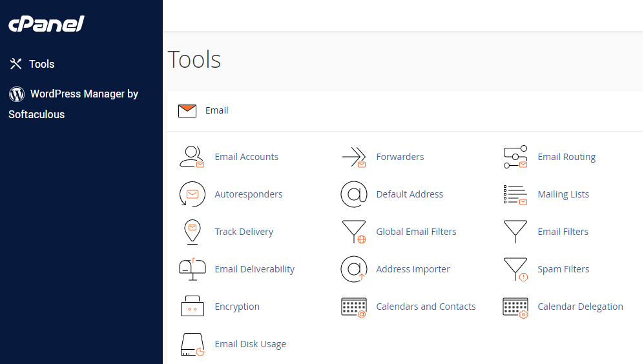Image resolution: width=644 pixels, height=364 pixels.
Task: Click the Mailing Lists icon
Action: click(515, 194)
